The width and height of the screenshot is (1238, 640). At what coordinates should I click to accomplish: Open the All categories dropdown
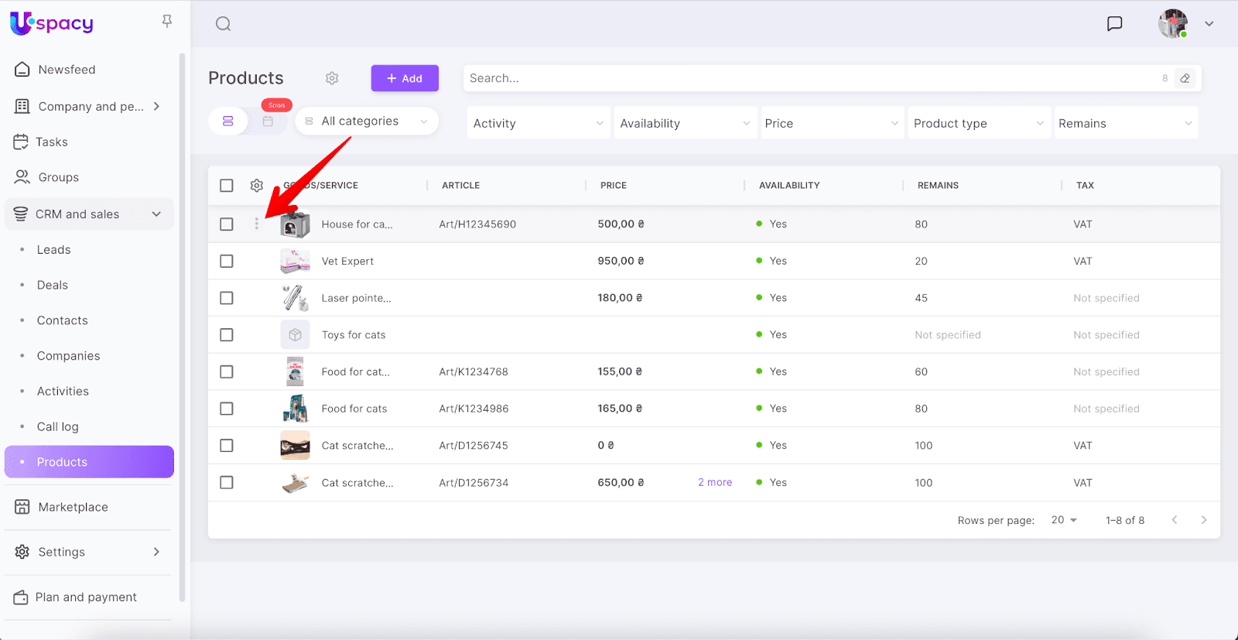(x=367, y=121)
